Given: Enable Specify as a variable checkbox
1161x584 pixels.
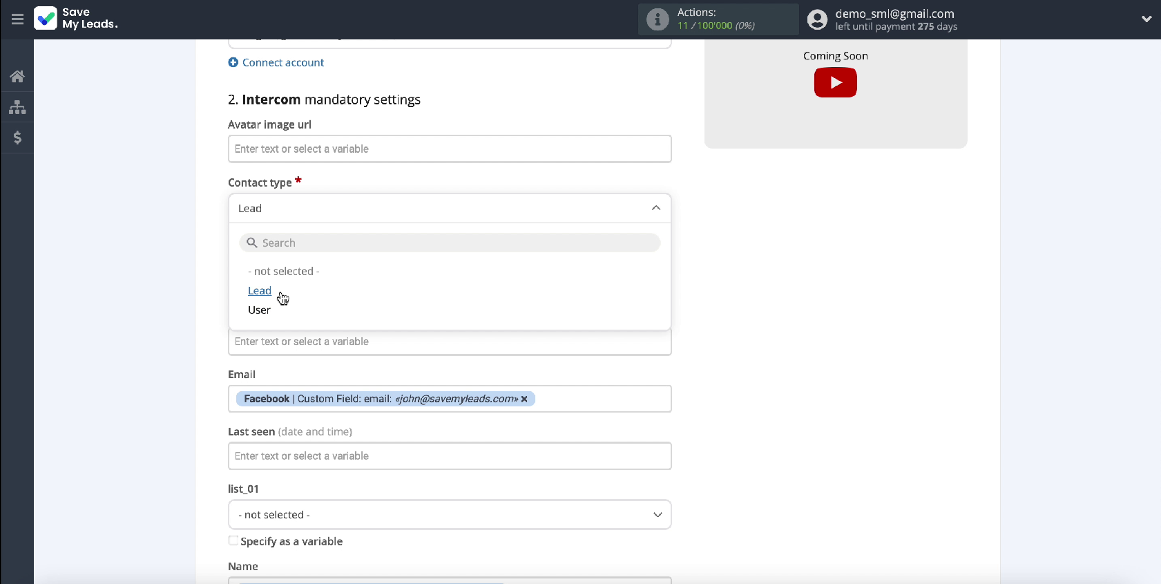Looking at the screenshot, I should 233,541.
